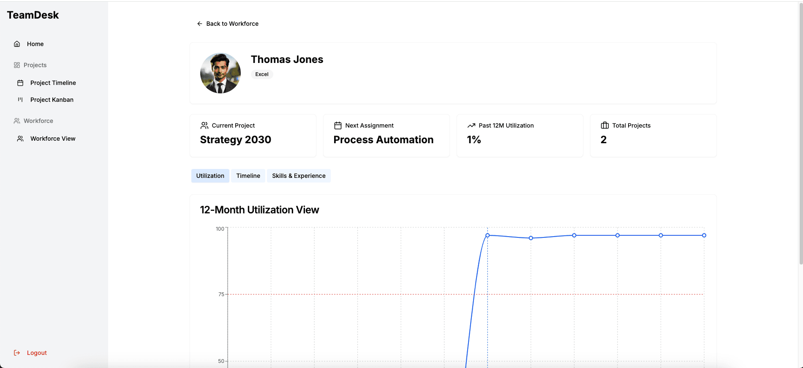Click the back arrow icon
The image size is (803, 368).
click(200, 24)
